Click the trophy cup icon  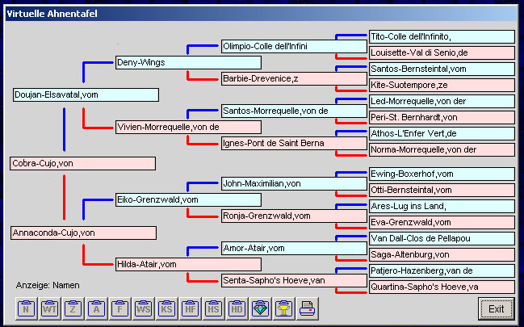(x=283, y=308)
